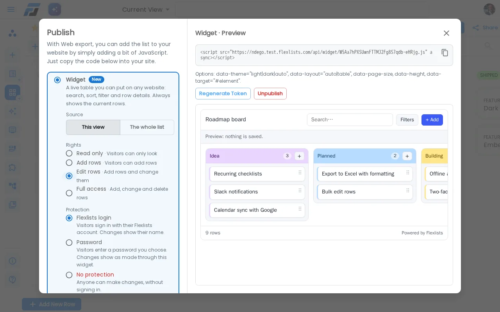
Task: Select No protection option
Action: tap(69, 275)
